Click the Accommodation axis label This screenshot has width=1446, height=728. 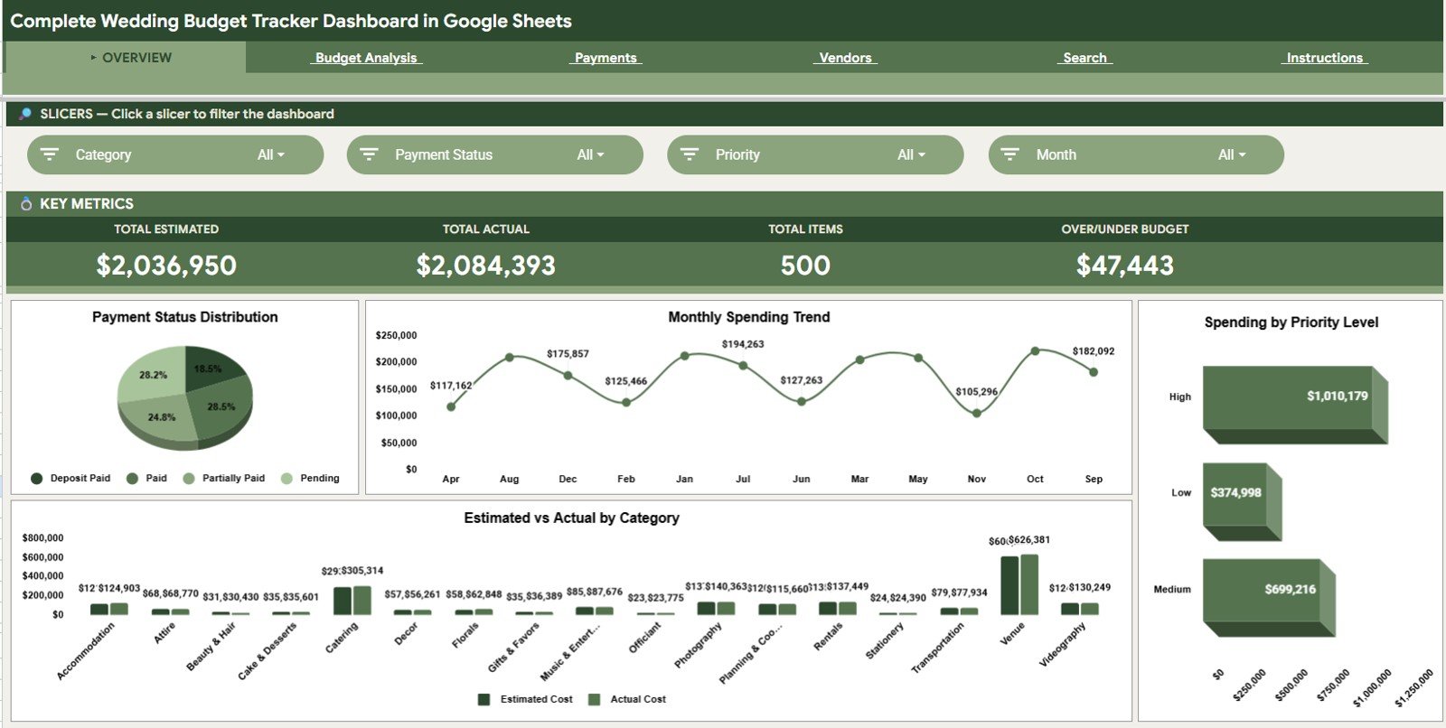point(86,651)
